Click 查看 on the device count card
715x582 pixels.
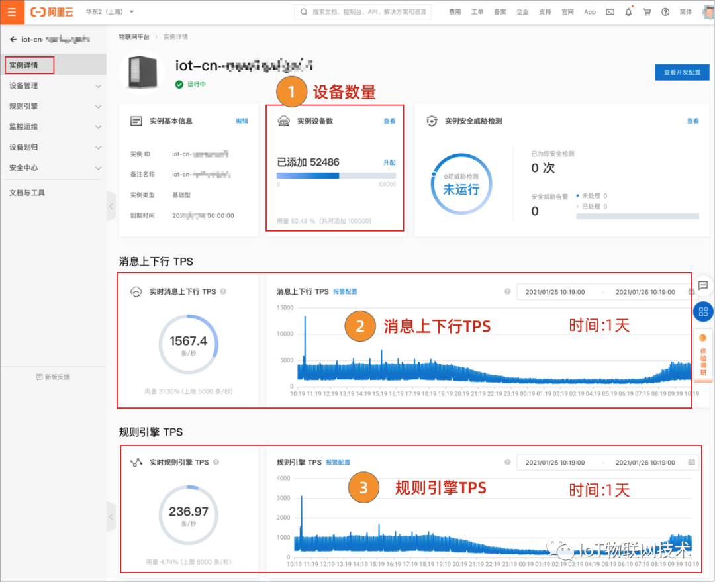[389, 121]
